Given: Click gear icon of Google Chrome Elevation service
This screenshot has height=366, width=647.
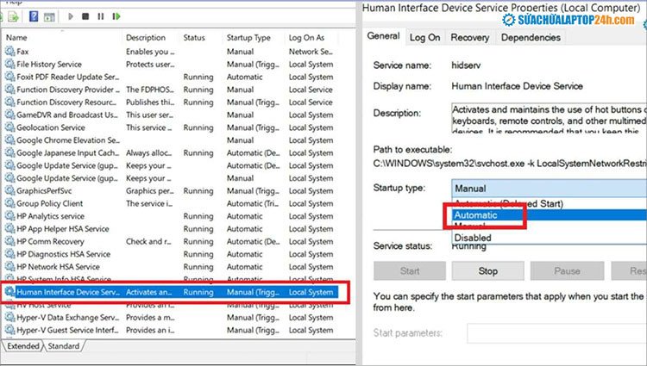Looking at the screenshot, I should (9, 140).
